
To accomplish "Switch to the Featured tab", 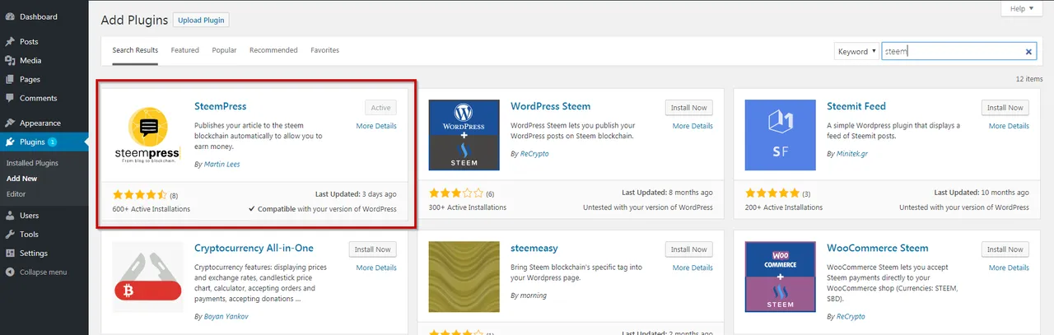I will pos(185,50).
